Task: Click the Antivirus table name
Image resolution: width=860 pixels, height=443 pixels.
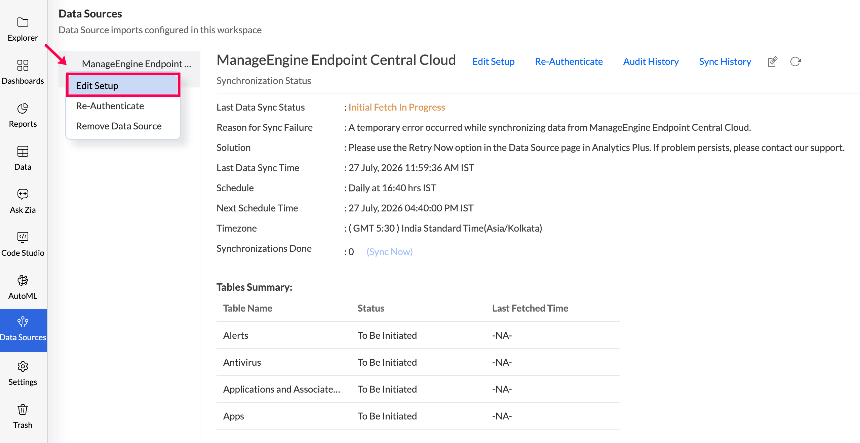Action: click(x=242, y=362)
